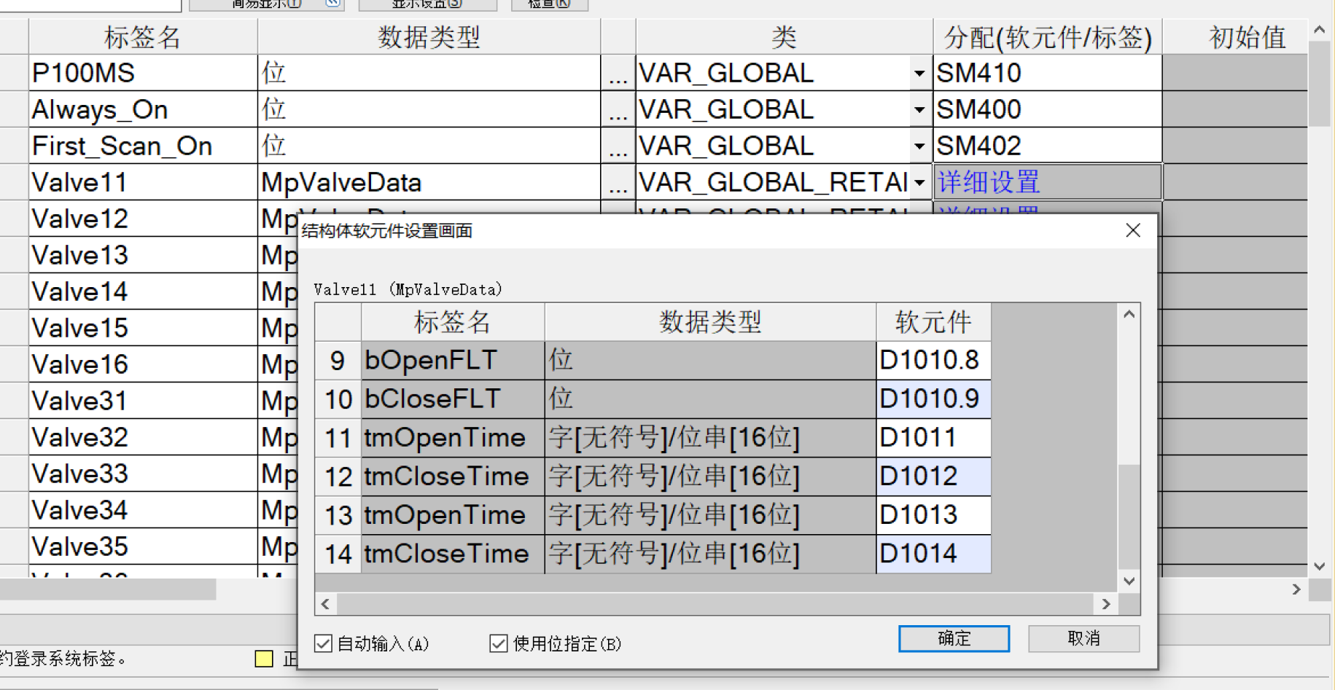
Task: Click the yellow color swatch in status area
Action: [264, 659]
